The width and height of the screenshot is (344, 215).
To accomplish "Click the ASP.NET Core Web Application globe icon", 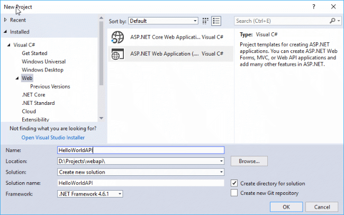I will (118, 38).
